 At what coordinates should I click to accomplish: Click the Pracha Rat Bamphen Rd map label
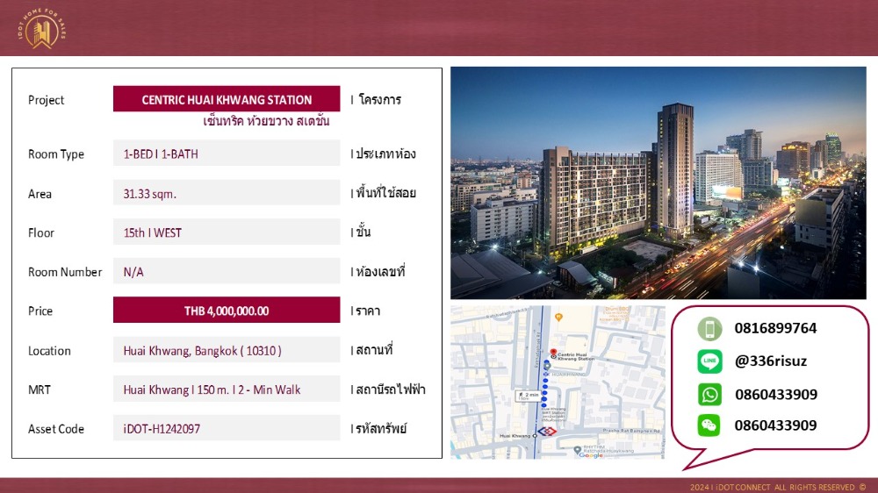pos(630,431)
